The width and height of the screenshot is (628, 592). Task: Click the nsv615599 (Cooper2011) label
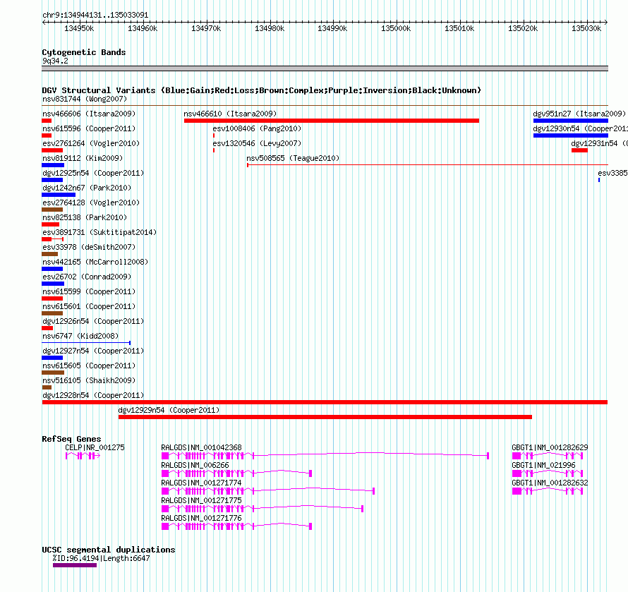(89, 291)
